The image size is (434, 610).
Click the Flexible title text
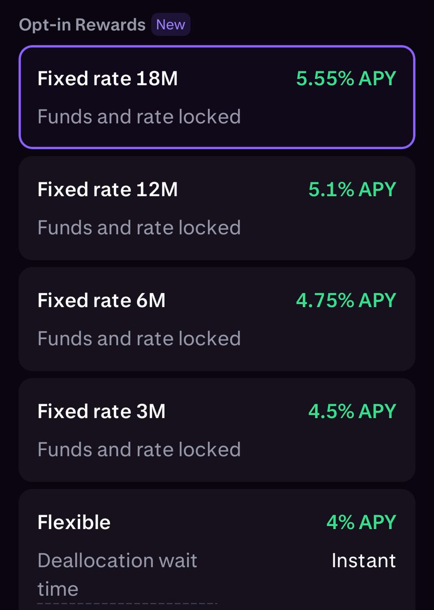74,522
